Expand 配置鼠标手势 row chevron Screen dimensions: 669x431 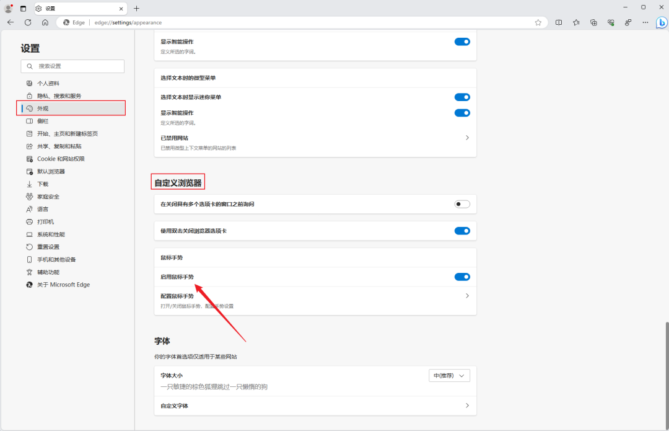(467, 296)
